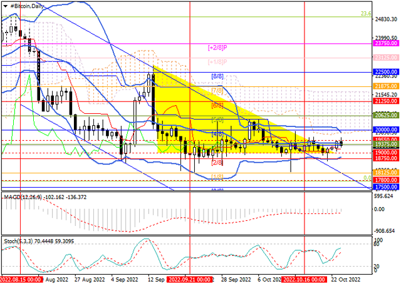Select the 18750.00 red price label
The width and height of the screenshot is (401, 286).
386,158
